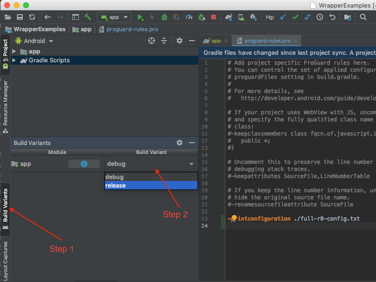Expand the app module tree node
Viewport: 376px width, 282px height.
coord(14,51)
